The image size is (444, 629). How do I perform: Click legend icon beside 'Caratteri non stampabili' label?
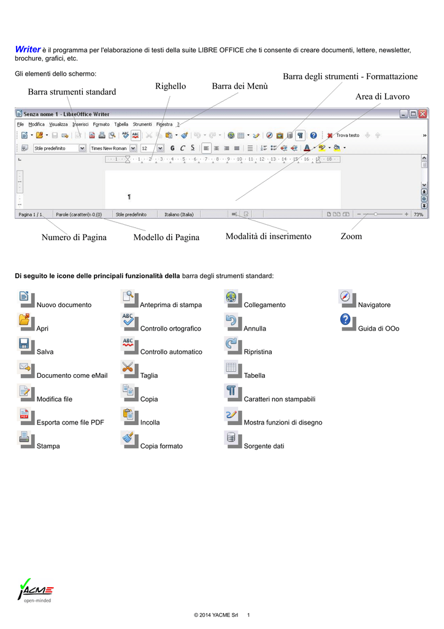(231, 390)
